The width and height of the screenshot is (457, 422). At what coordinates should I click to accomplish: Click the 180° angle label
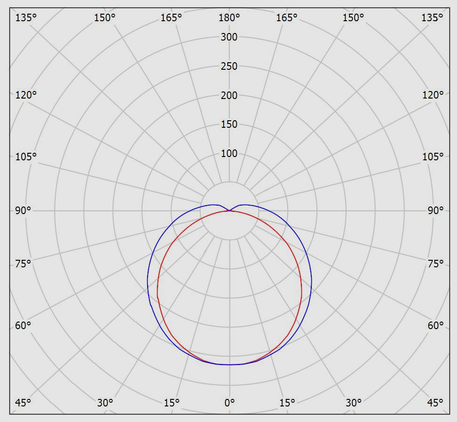tap(229, 18)
